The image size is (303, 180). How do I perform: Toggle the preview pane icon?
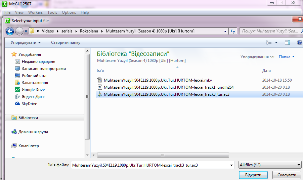click(x=287, y=42)
